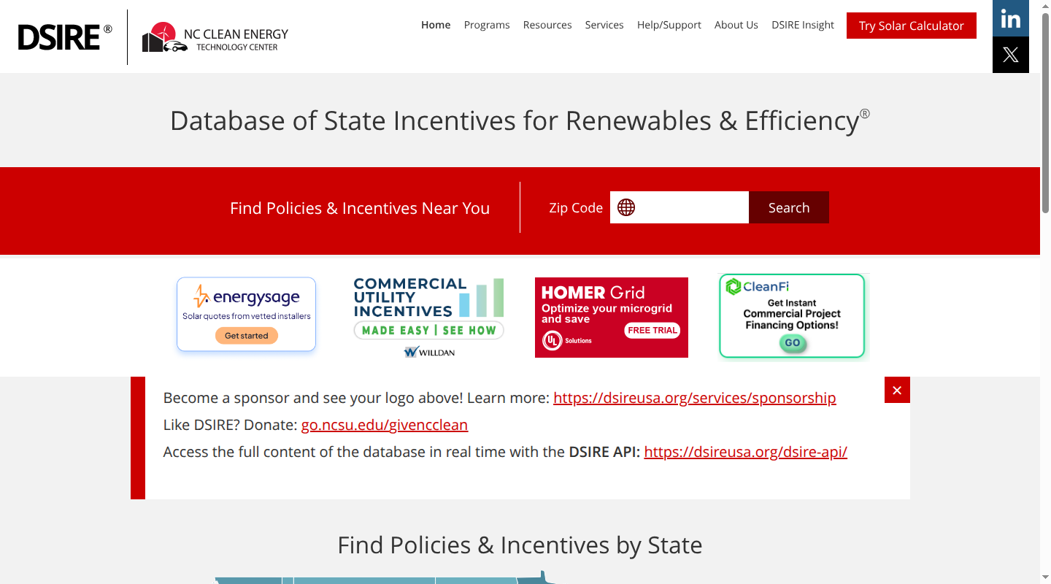This screenshot has height=584, width=1051.
Task: Click Find Policies & Incentives Near You text
Action: pyautogui.click(x=360, y=208)
